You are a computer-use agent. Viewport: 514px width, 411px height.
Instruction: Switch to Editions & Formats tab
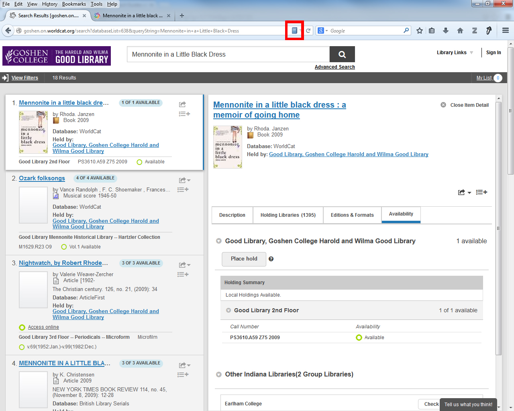coord(352,215)
